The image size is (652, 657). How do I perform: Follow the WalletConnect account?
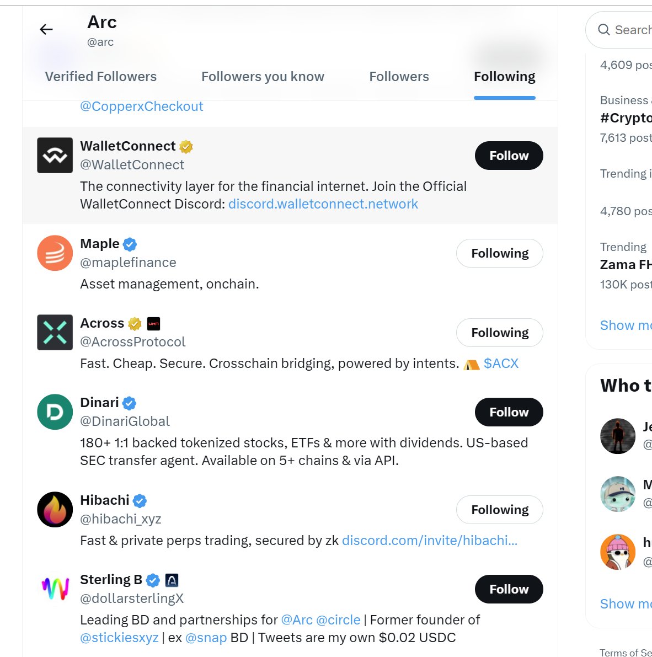pyautogui.click(x=509, y=156)
